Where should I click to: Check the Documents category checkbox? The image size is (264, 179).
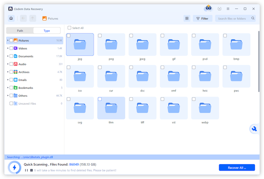tap(11, 56)
